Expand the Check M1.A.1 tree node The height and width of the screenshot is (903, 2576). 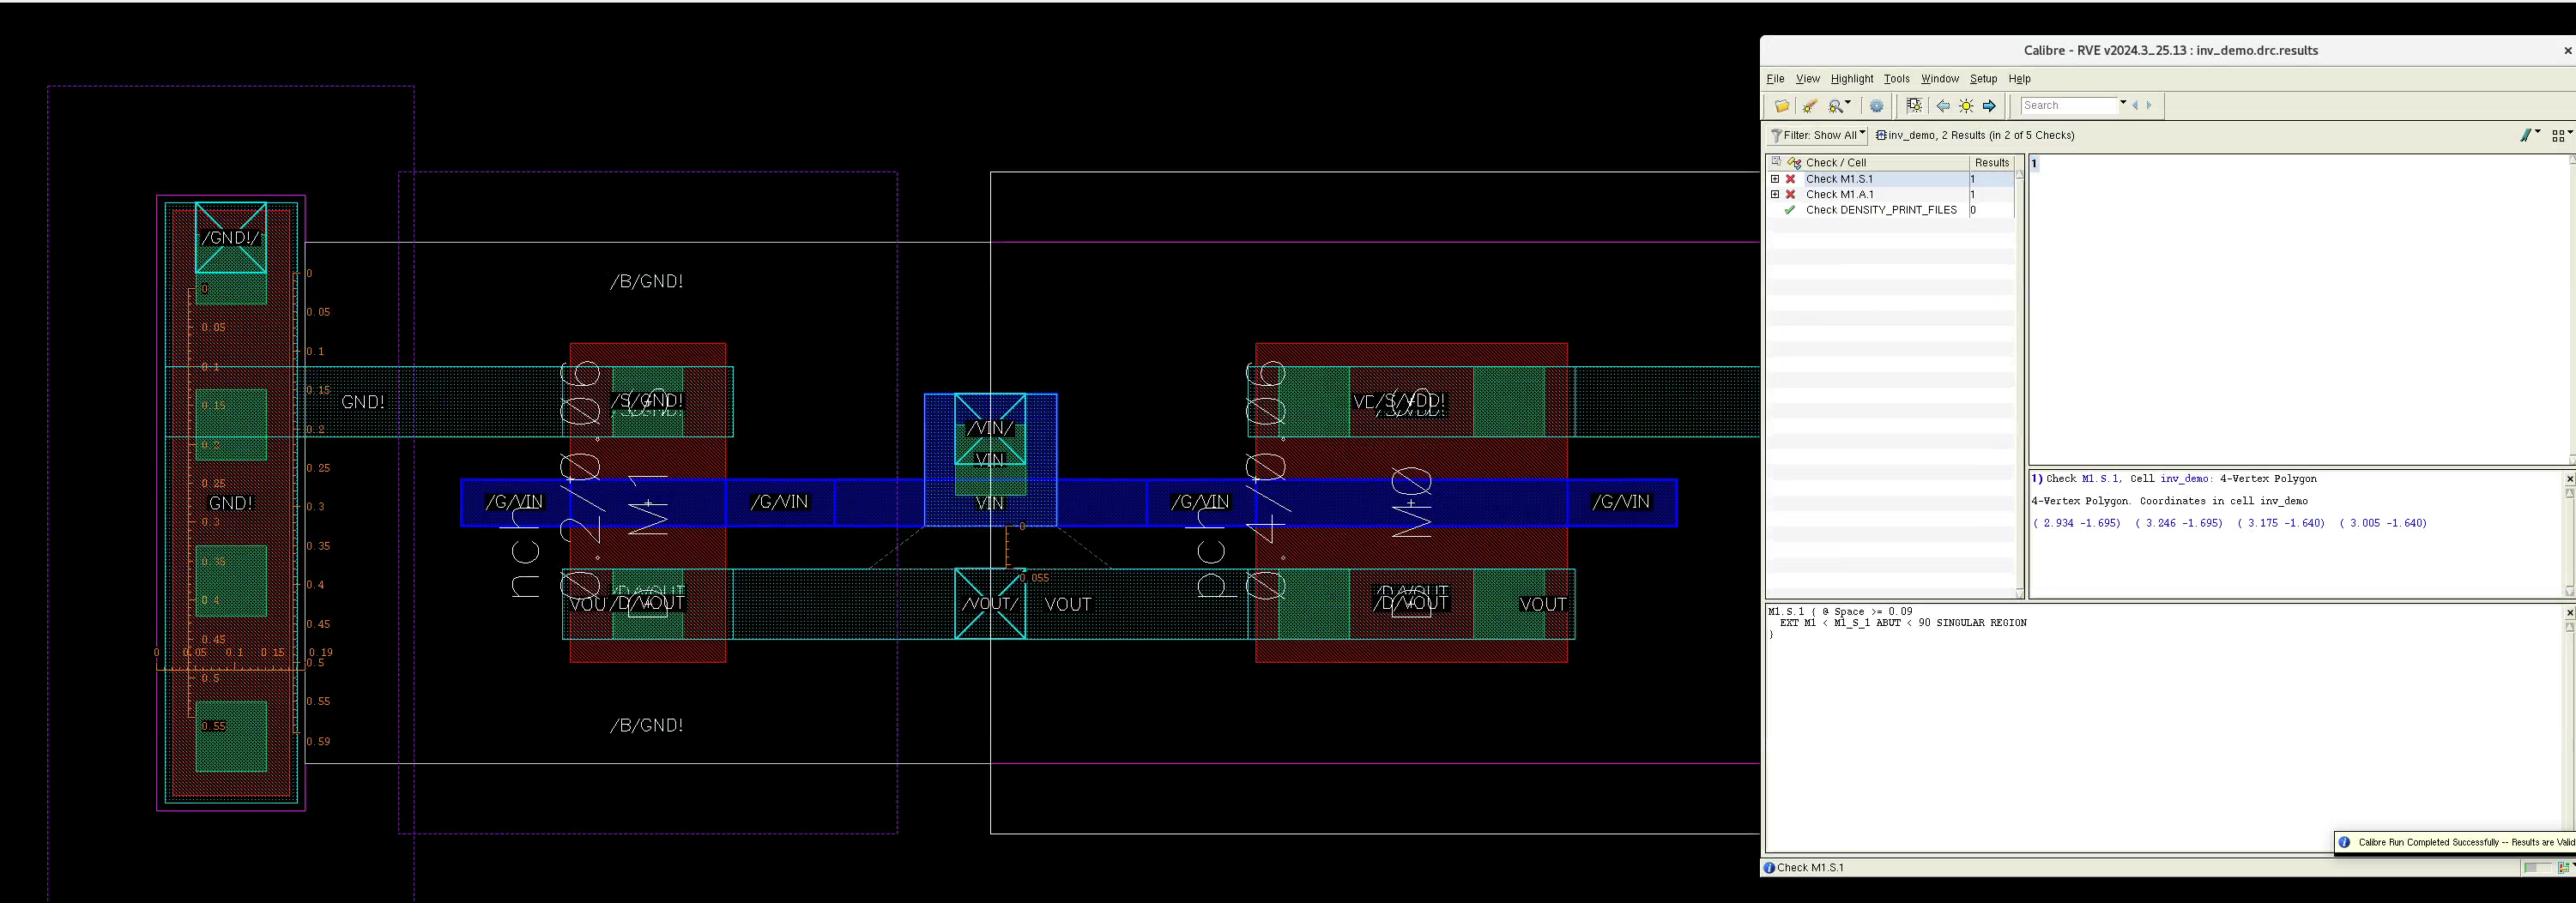tap(1775, 195)
